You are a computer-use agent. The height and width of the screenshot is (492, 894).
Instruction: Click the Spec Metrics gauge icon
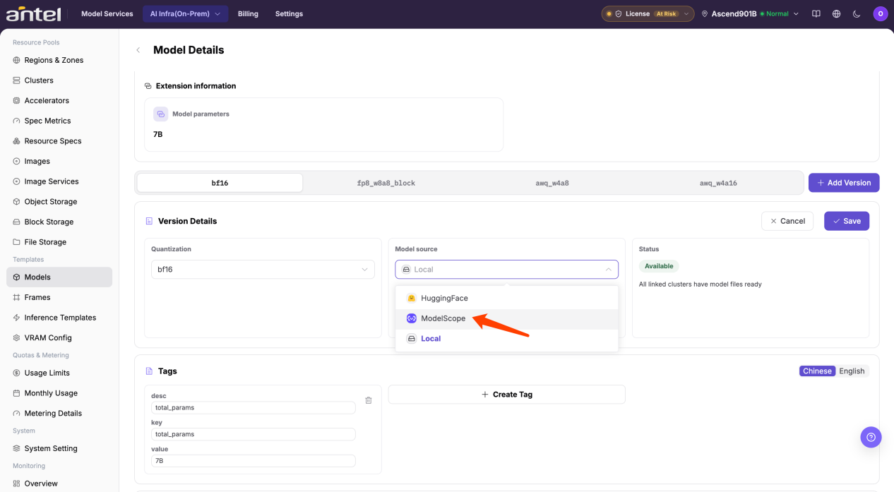tap(17, 121)
